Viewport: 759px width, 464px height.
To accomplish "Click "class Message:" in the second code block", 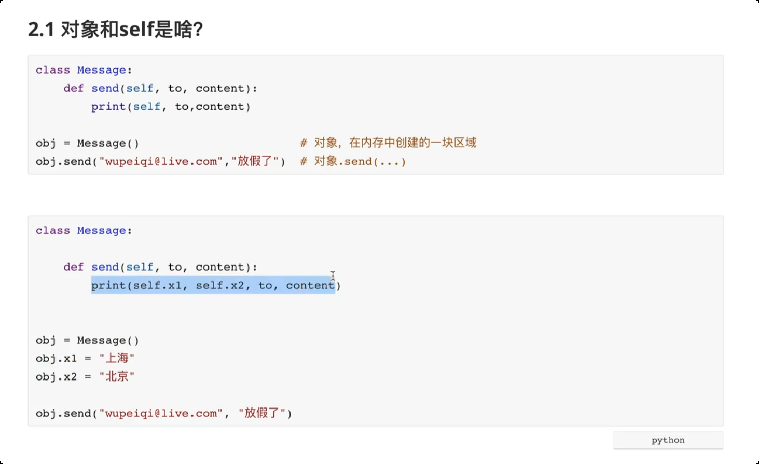I will click(84, 231).
